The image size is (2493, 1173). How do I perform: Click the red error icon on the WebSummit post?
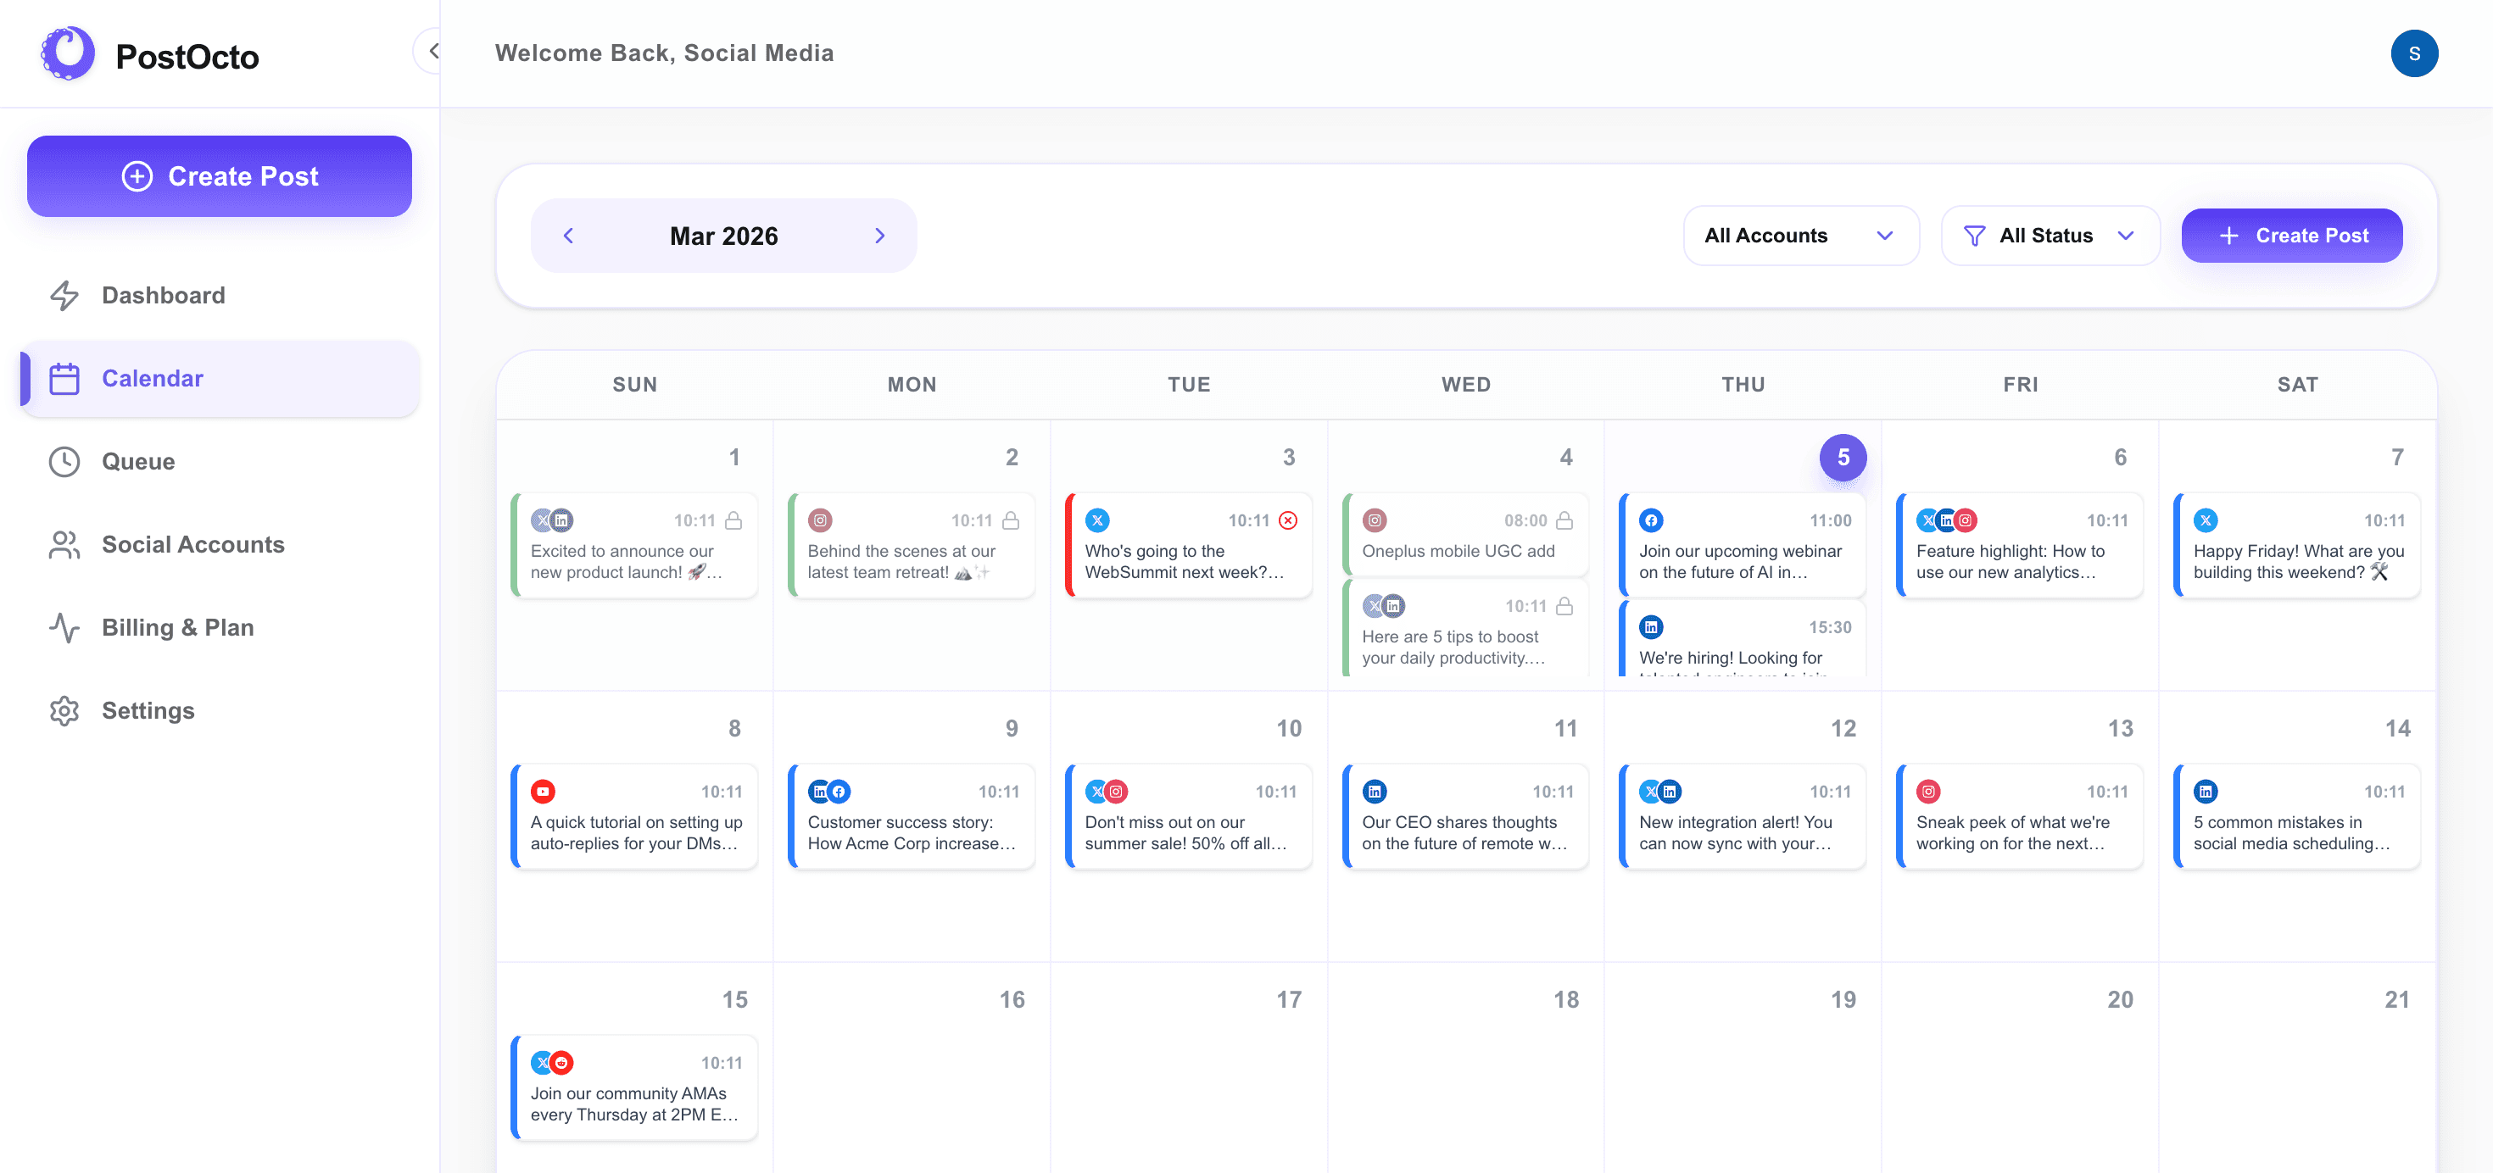1288,520
